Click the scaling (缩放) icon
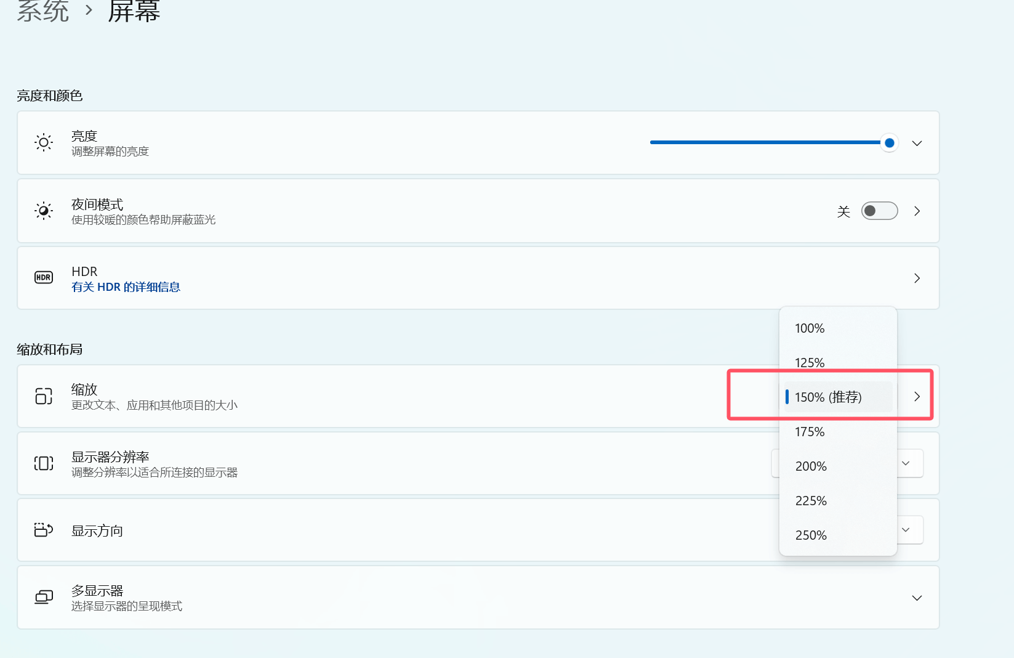The height and width of the screenshot is (658, 1014). [x=44, y=396]
